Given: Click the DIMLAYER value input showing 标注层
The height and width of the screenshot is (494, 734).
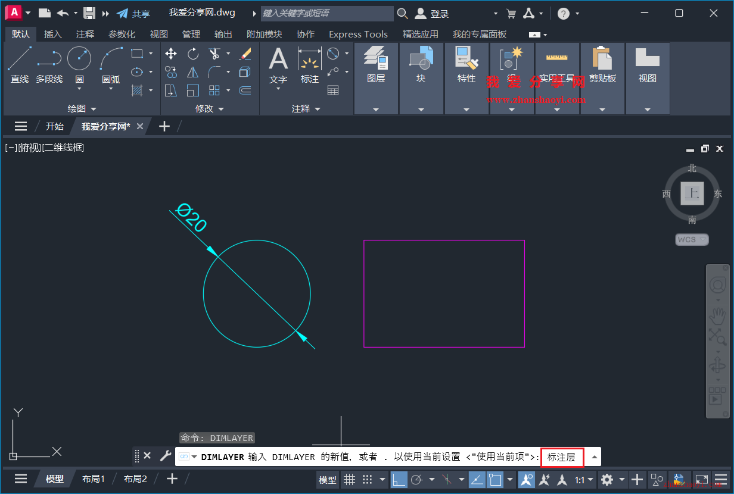Looking at the screenshot, I should pos(562,457).
